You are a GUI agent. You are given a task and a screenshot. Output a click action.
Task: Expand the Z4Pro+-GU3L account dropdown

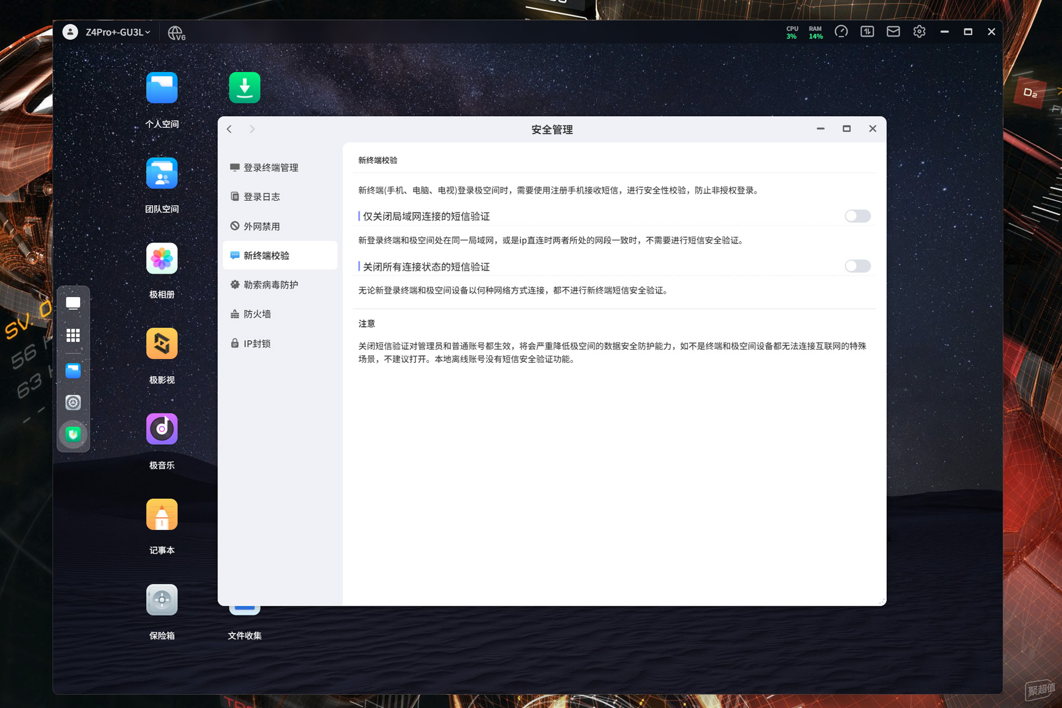pos(117,32)
